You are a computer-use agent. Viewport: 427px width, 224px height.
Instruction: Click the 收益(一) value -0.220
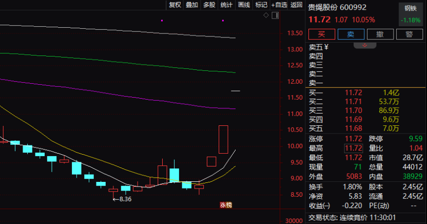click(352, 206)
